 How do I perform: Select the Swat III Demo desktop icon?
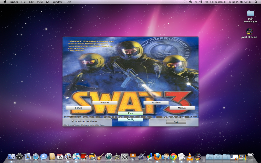[249, 33]
